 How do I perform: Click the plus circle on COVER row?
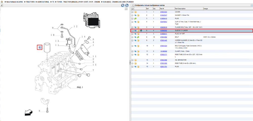(x=132, y=12)
